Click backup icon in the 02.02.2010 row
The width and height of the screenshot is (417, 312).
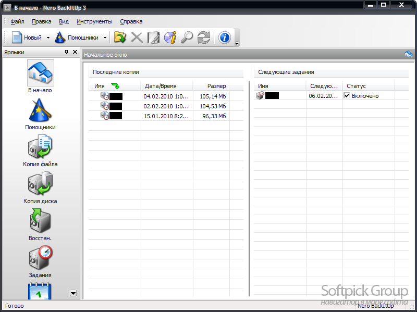105,106
